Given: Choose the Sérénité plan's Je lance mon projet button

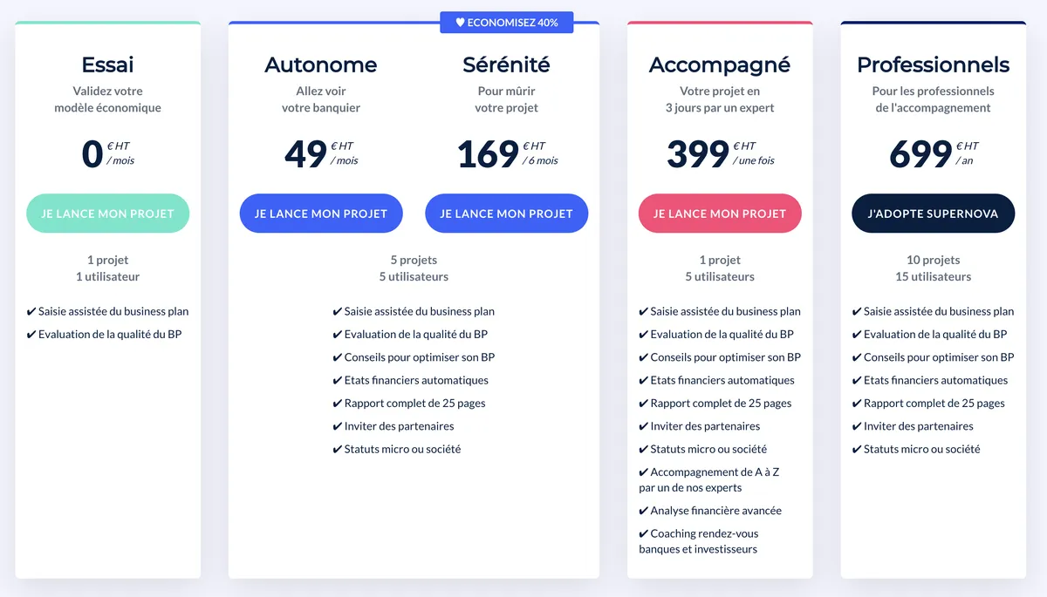Looking at the screenshot, I should point(506,214).
